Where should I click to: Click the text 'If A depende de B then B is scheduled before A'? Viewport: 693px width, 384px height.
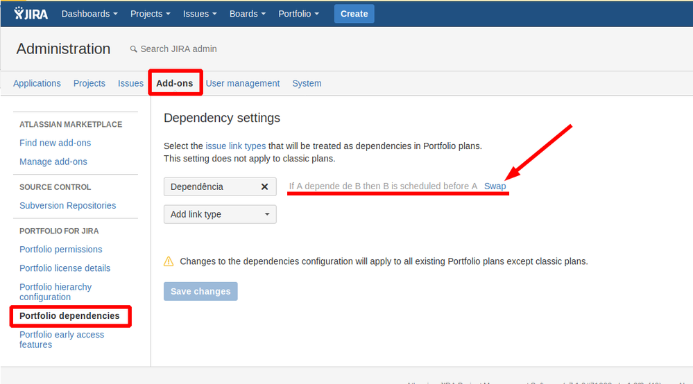tap(383, 186)
